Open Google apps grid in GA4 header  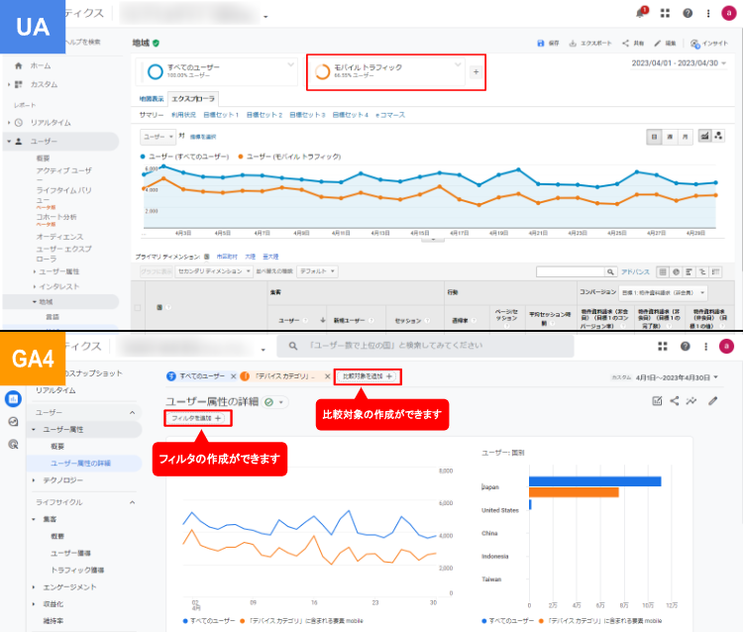(663, 347)
